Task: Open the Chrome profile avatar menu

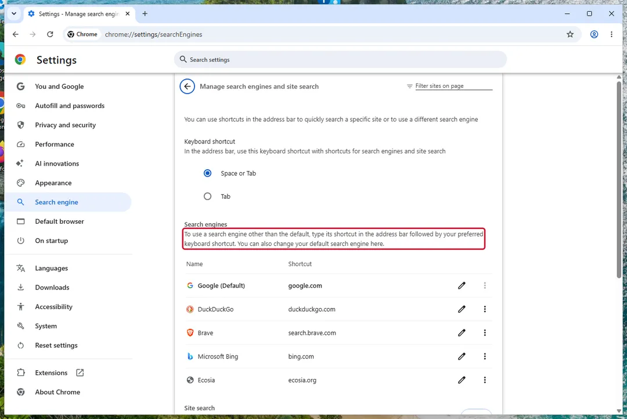Action: 594,34
